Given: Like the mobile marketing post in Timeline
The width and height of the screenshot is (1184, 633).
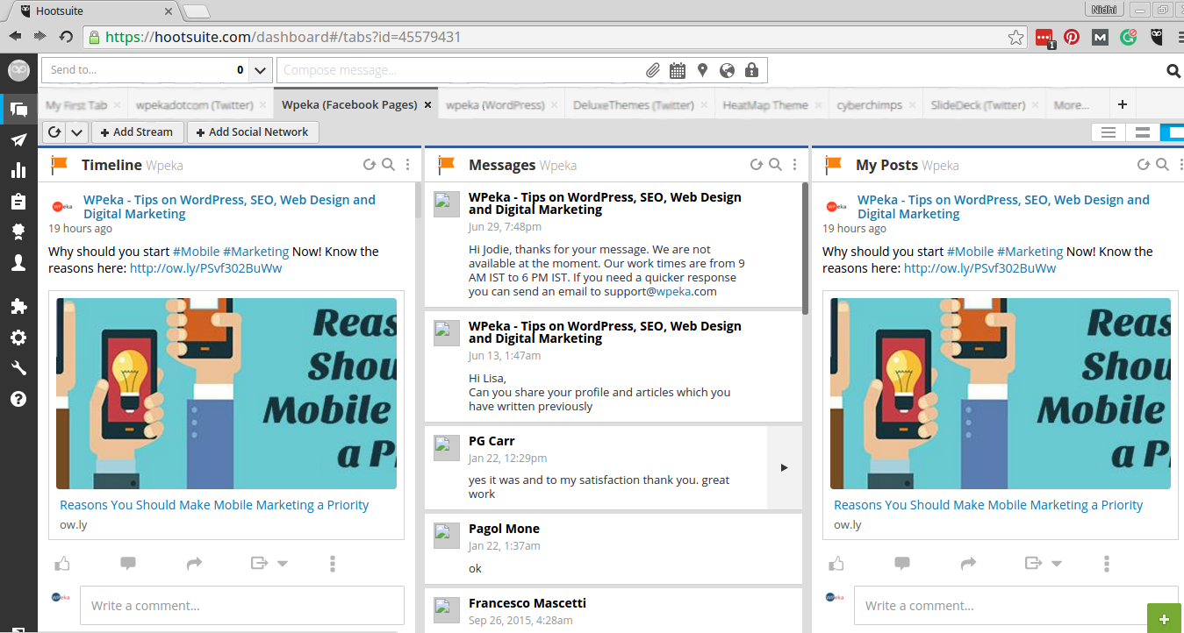Looking at the screenshot, I should pyautogui.click(x=61, y=563).
